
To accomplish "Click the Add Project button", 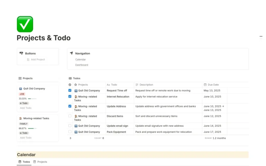I will pos(36,59).
